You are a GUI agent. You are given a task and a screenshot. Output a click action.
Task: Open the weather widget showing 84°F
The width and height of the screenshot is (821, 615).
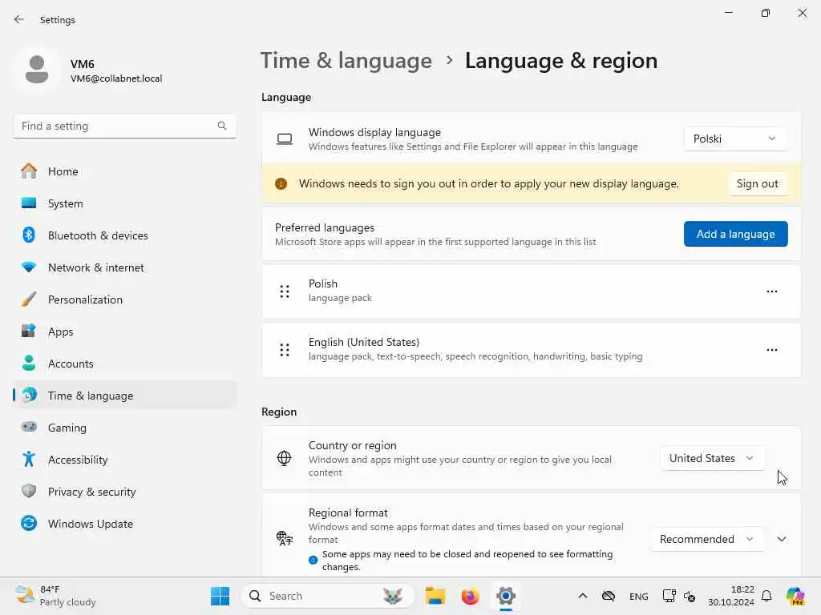(55, 596)
